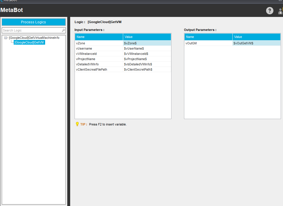Select the vDetailedVMInfo parameter name

click(x=99, y=64)
